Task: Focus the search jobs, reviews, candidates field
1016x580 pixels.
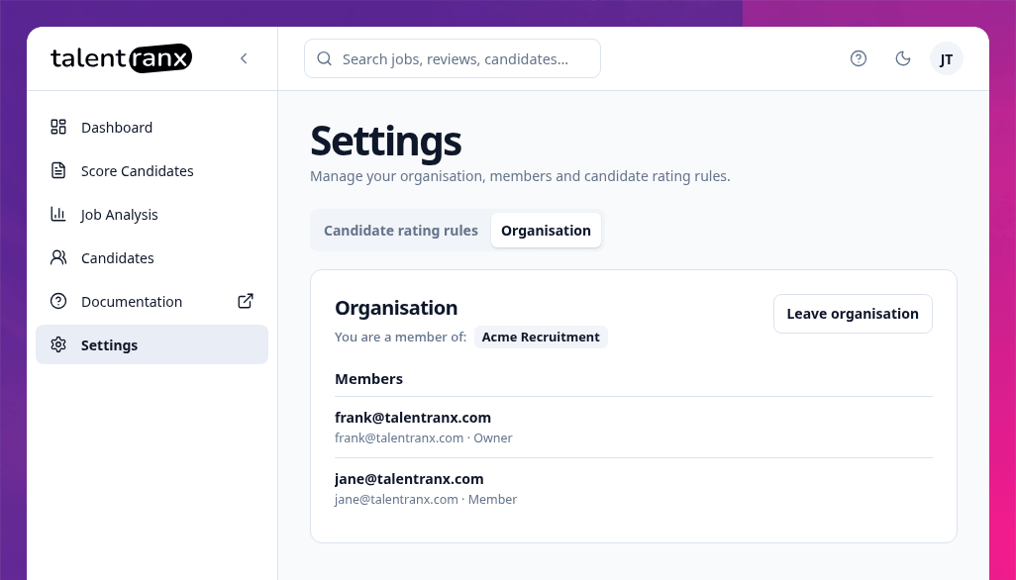Action: [453, 59]
